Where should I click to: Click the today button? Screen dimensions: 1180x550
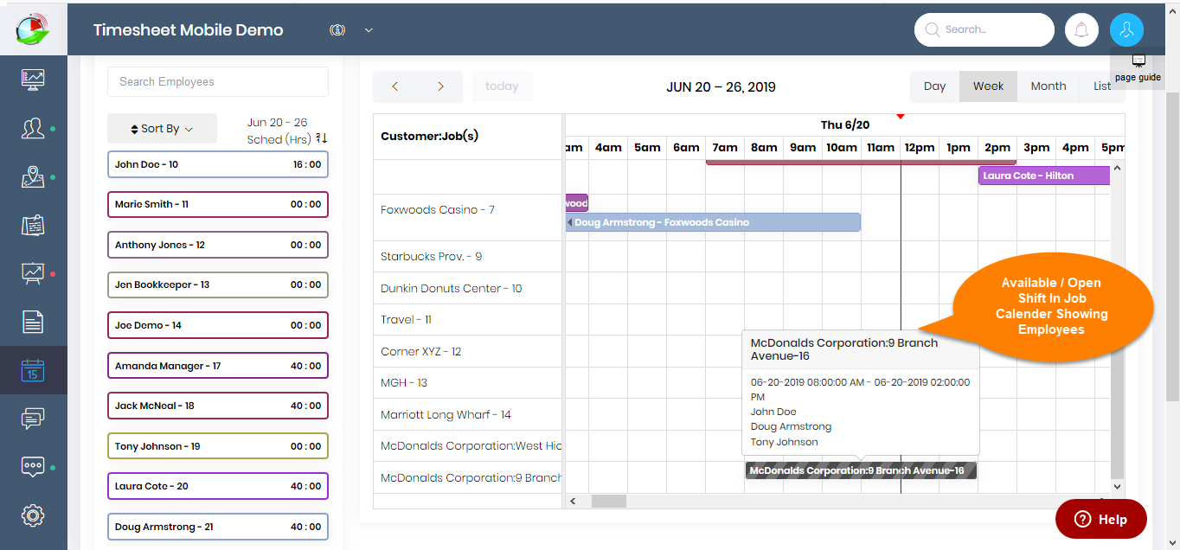click(x=502, y=86)
